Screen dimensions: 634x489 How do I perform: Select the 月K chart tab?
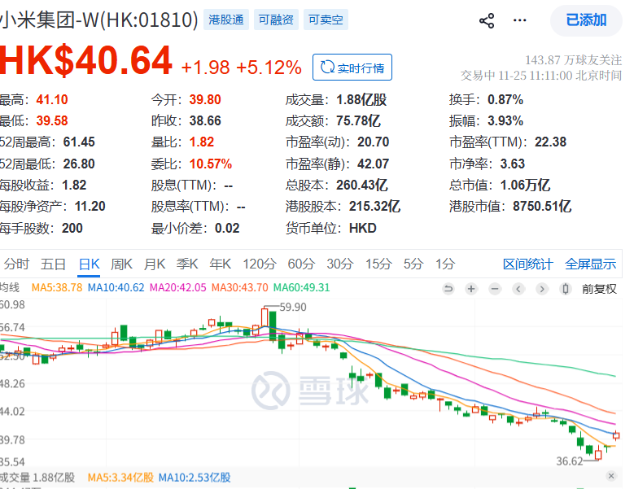click(x=155, y=264)
